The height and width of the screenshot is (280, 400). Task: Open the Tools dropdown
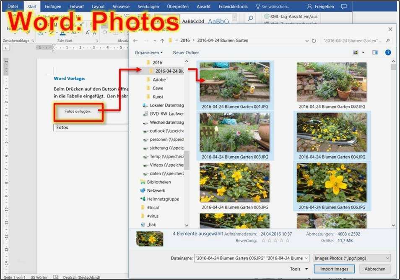[x=299, y=269]
